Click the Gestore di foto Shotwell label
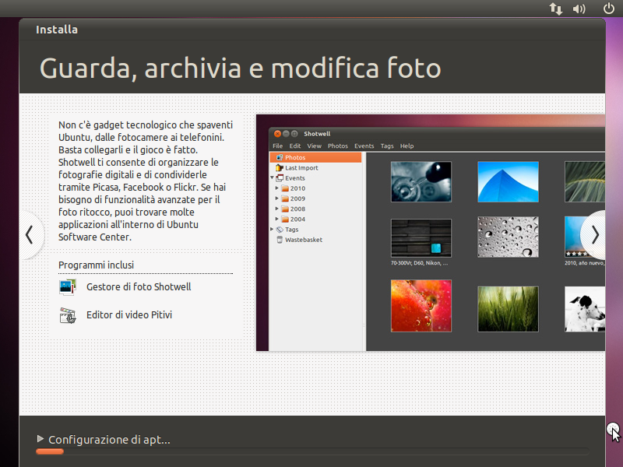Viewport: 623px width, 467px height. (139, 286)
